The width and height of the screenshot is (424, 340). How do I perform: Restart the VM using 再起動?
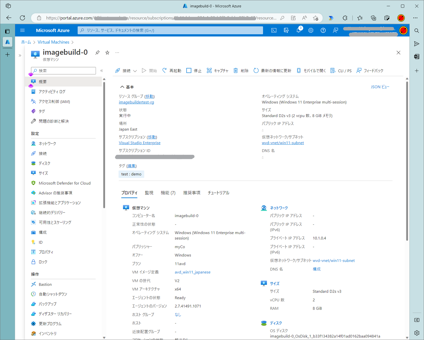pyautogui.click(x=172, y=71)
